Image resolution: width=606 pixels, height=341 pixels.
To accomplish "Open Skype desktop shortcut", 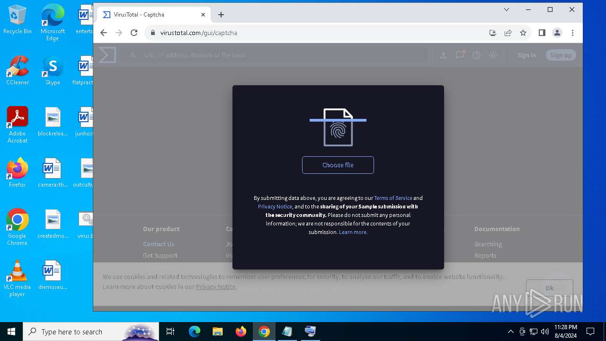I will (x=53, y=71).
